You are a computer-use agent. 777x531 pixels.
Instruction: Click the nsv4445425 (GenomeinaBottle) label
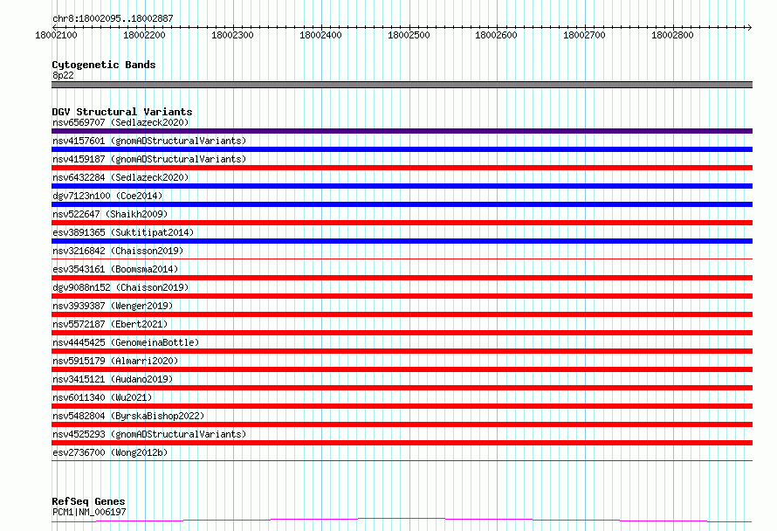126,342
